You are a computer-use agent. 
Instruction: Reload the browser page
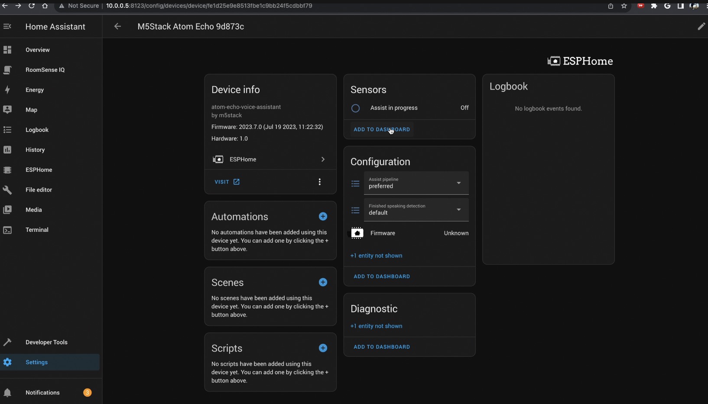(32, 6)
